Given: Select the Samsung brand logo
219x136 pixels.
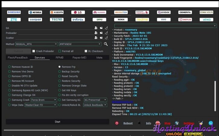Looking at the screenshot, I should [x=14, y=12].
